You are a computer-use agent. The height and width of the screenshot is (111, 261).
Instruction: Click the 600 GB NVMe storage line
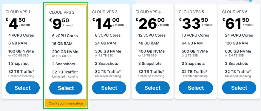(238, 51)
